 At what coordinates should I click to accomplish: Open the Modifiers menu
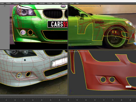tap(8, 3)
